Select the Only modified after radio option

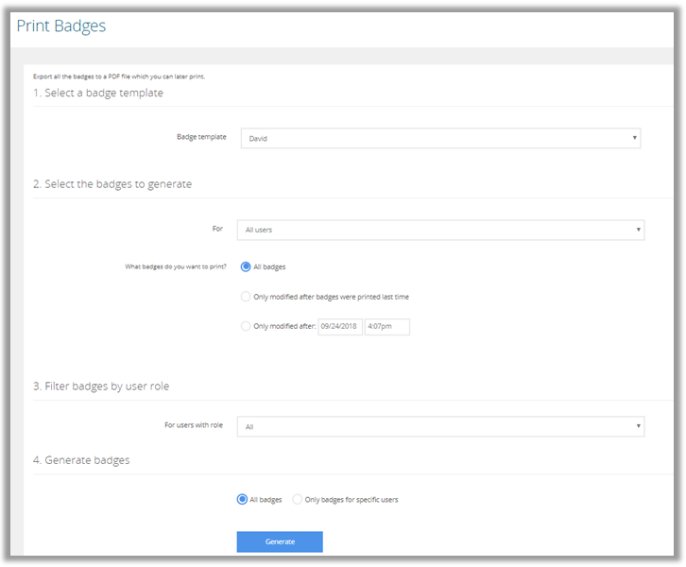point(246,326)
